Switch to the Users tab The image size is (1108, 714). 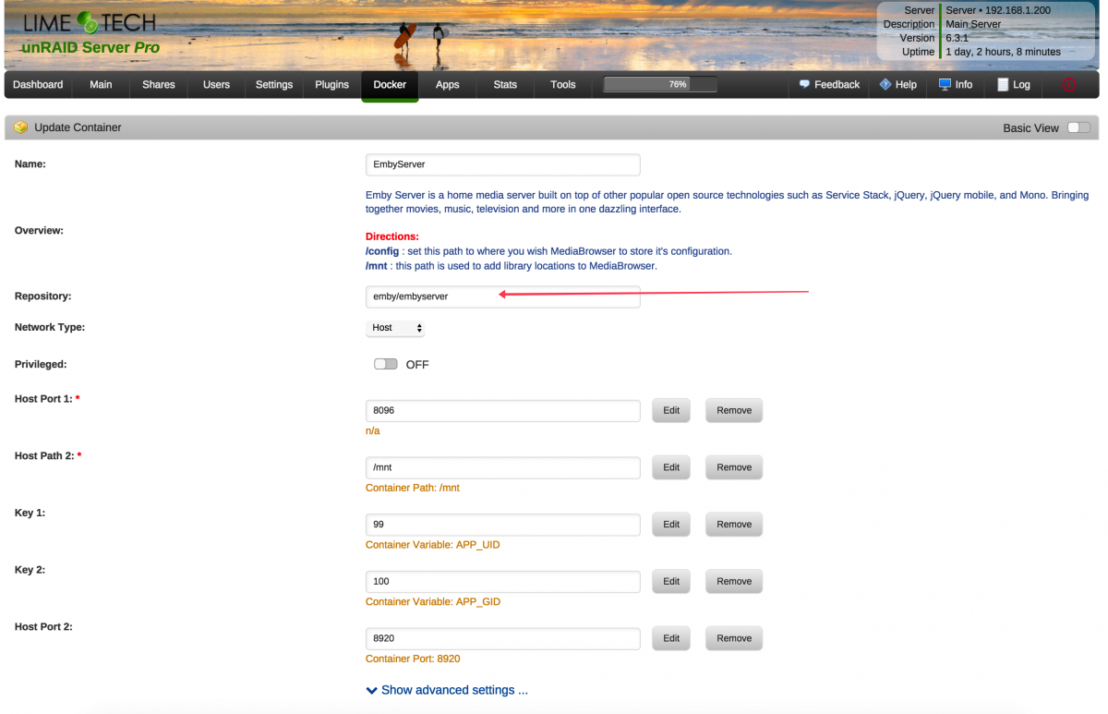216,84
